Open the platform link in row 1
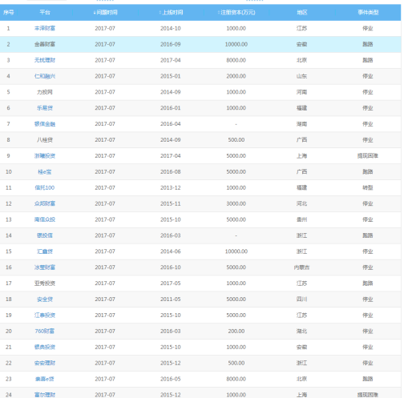404x398 pixels. [45, 28]
